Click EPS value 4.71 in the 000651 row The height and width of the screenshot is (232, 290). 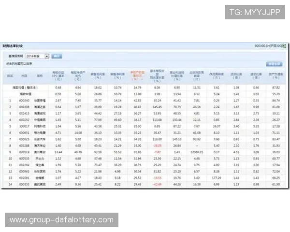(58, 133)
